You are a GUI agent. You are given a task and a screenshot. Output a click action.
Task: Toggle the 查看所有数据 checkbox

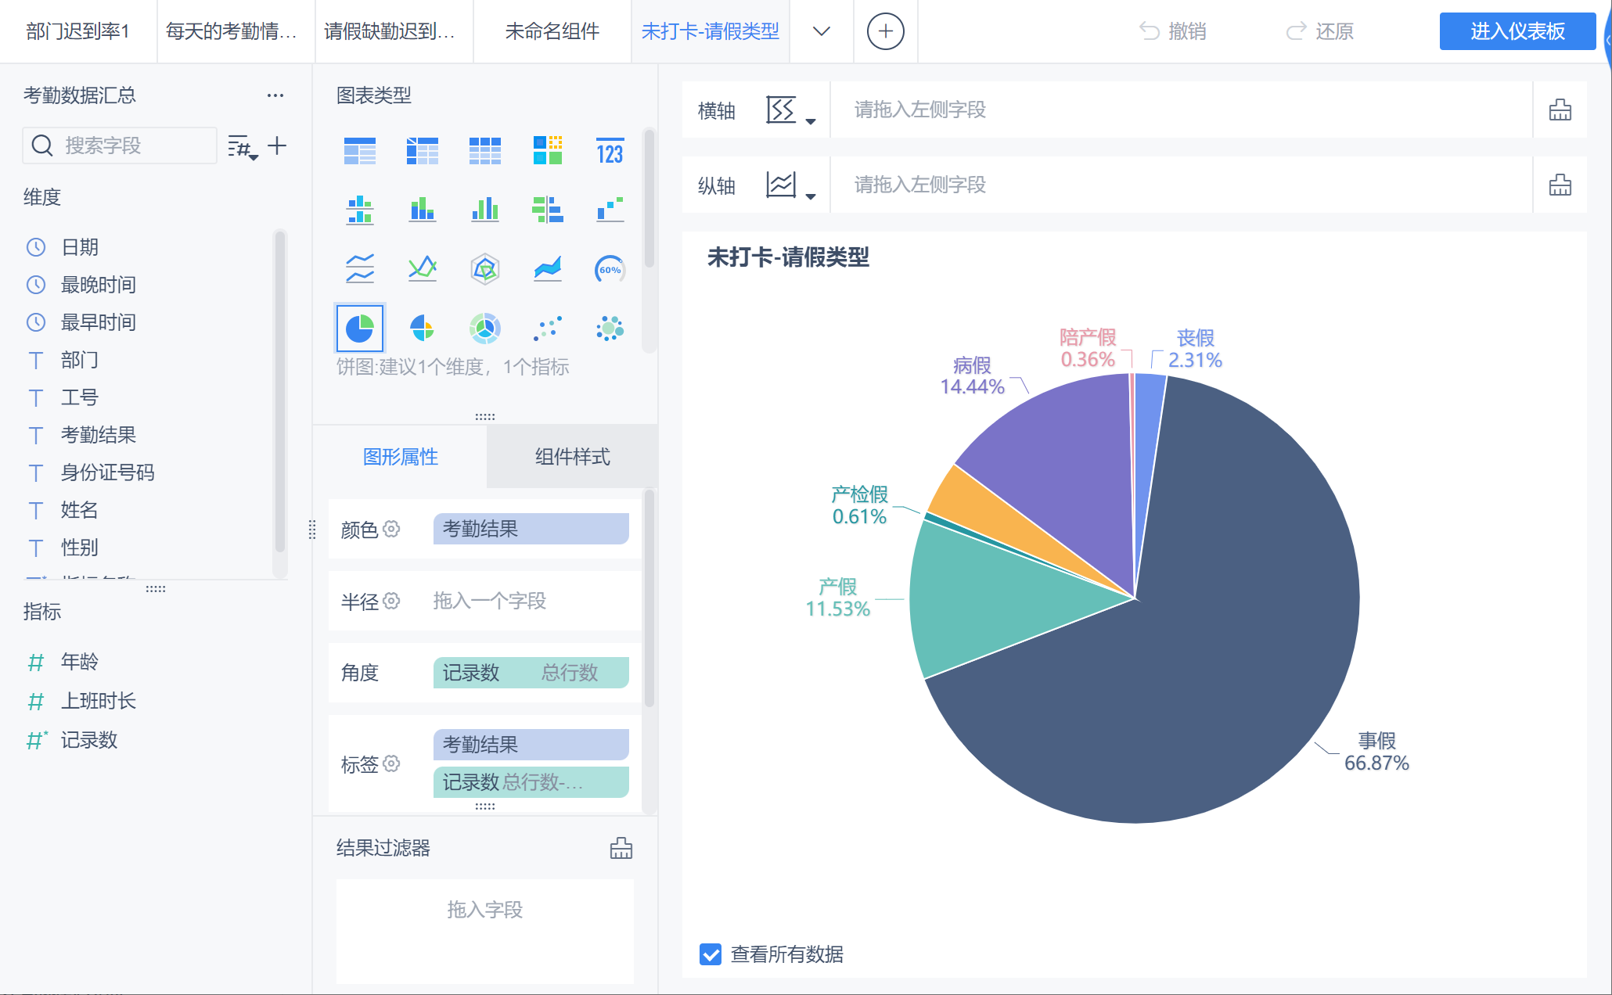click(x=711, y=954)
